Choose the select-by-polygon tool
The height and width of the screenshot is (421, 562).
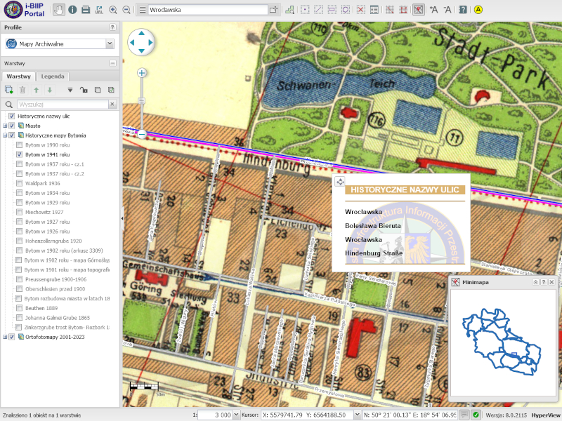[x=346, y=10]
